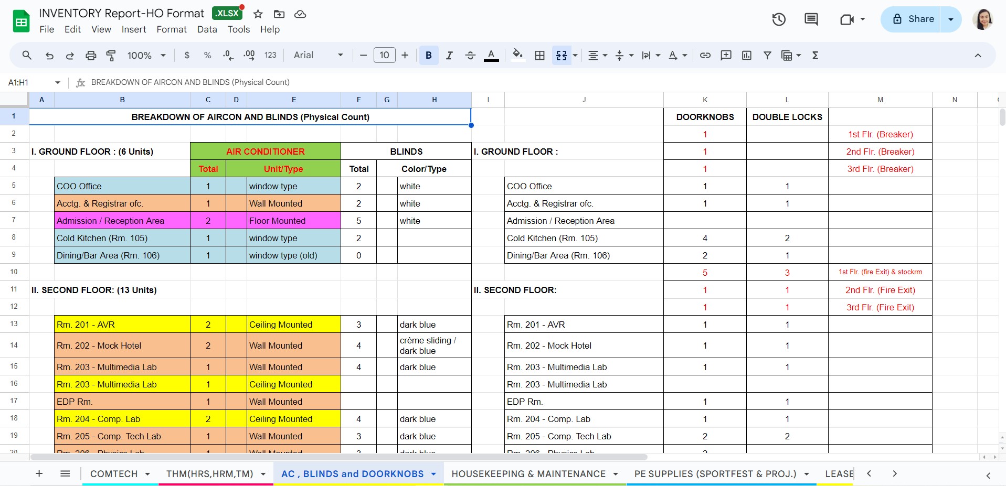Open the search menus magnifier icon
Screen dimensions: 1006x486
27,55
